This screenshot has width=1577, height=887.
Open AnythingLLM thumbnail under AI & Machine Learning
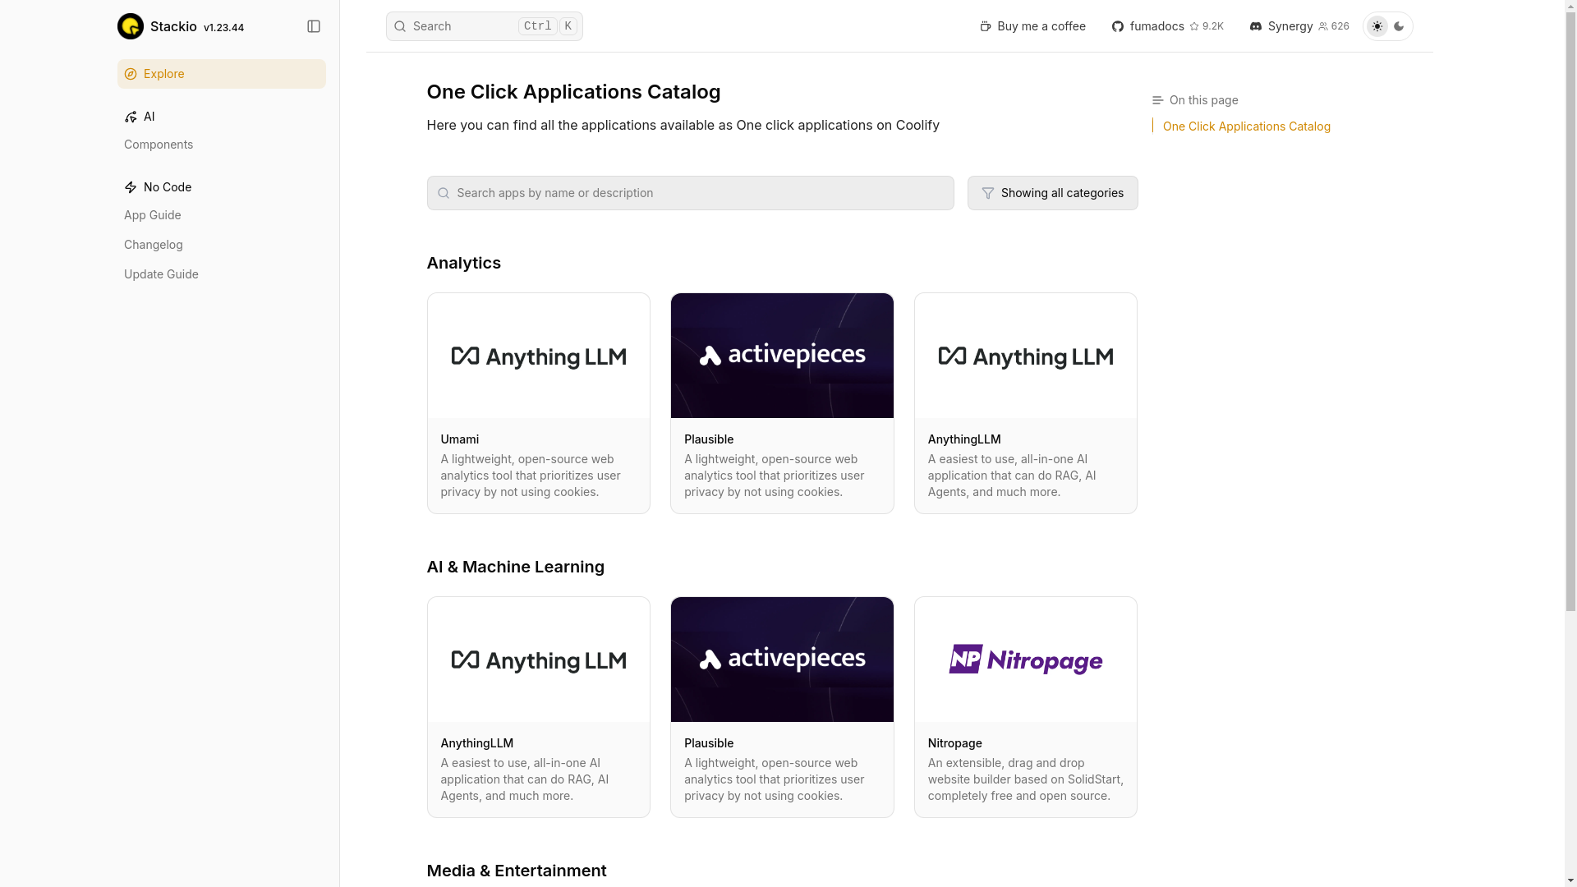[539, 660]
